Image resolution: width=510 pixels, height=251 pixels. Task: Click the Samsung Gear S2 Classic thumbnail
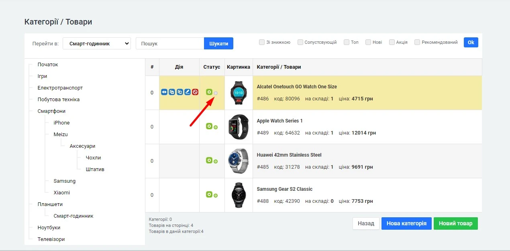[239, 194]
